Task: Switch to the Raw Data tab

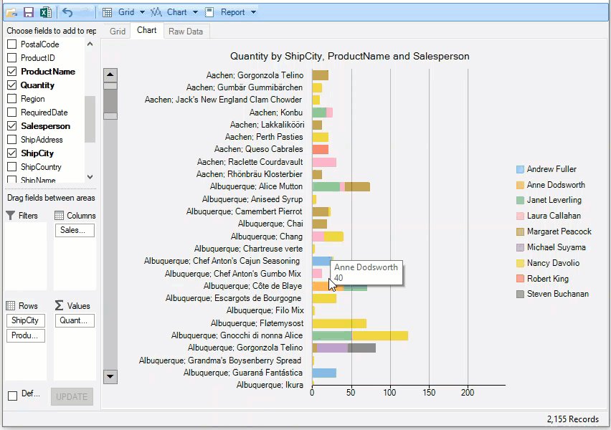Action: pyautogui.click(x=186, y=32)
